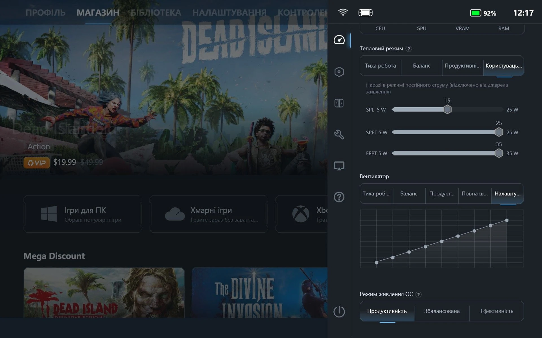Click the SPPT slider handle at 25

[499, 132]
